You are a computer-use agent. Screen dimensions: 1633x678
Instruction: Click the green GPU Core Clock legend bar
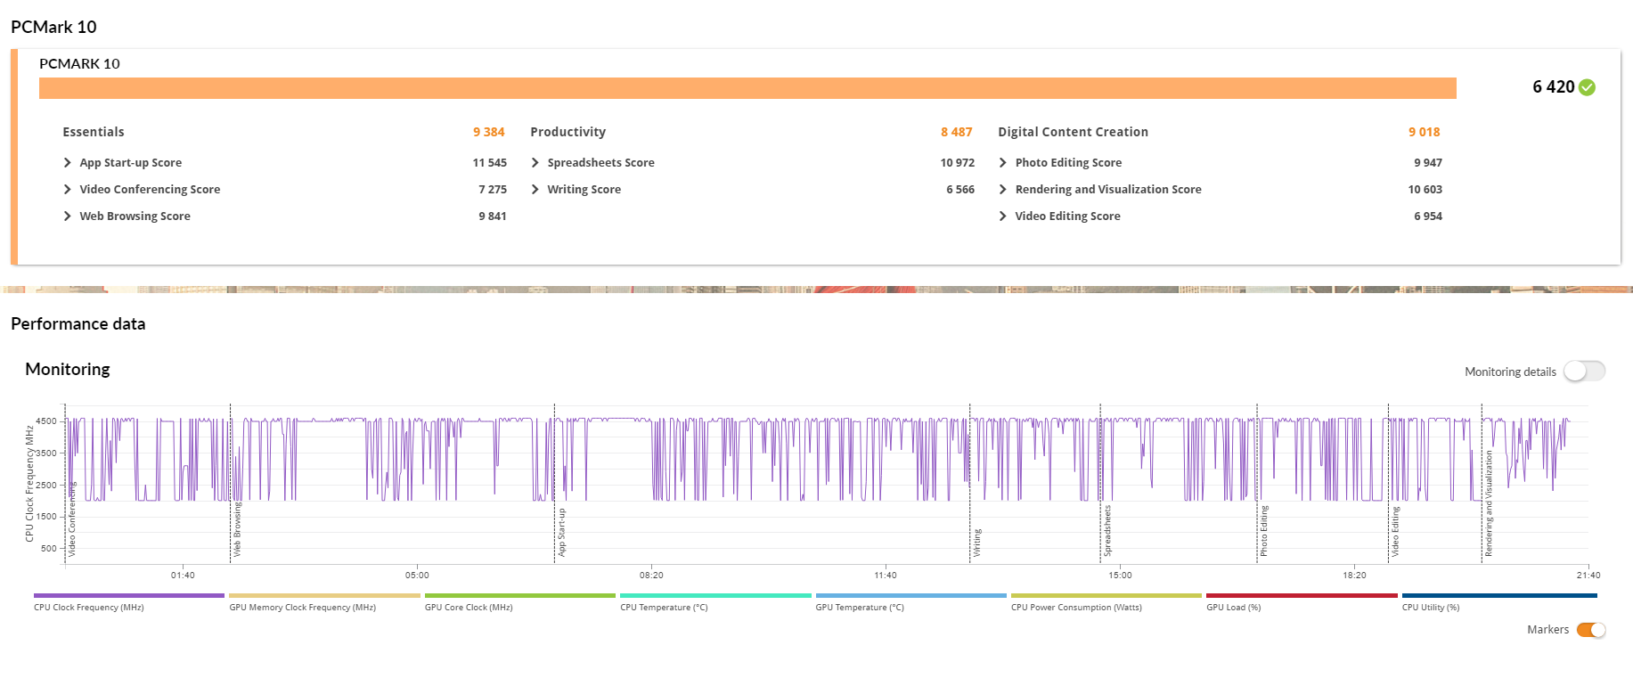pos(520,595)
